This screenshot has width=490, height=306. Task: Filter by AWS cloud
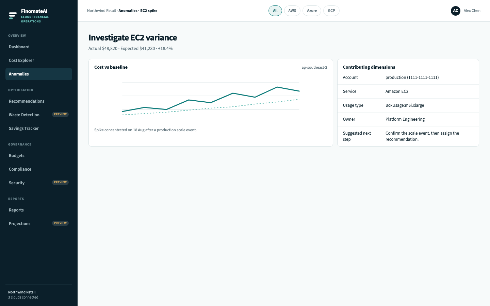[292, 11]
